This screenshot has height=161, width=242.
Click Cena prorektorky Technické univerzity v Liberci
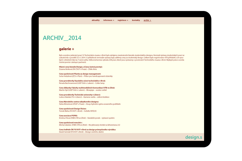(x=80, y=95)
